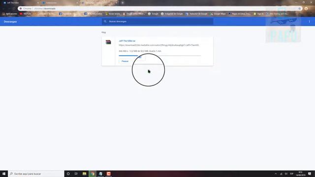Switch to the Jeff The Killer tab
This screenshot has height=177, width=315.
click(20, 3)
